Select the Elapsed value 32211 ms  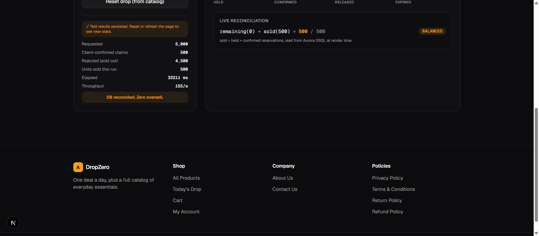click(178, 78)
